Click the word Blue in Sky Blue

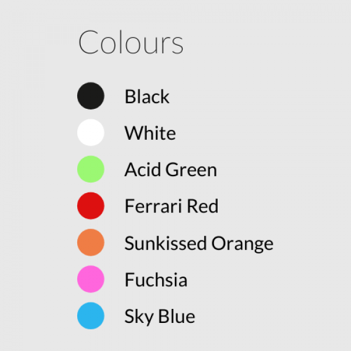pos(177,316)
